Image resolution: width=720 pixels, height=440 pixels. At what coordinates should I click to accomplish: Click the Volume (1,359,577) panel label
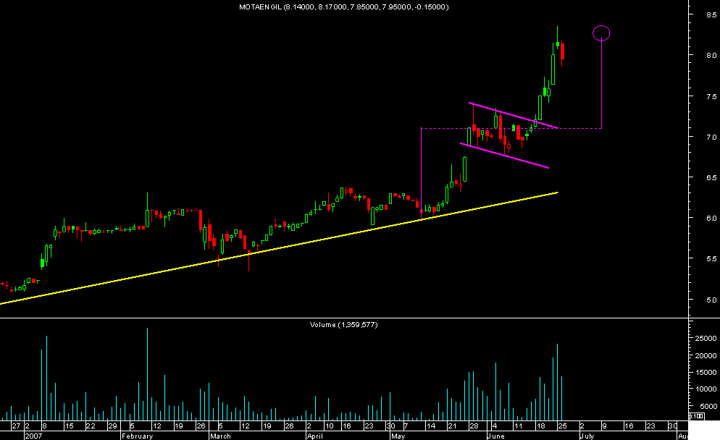click(343, 325)
